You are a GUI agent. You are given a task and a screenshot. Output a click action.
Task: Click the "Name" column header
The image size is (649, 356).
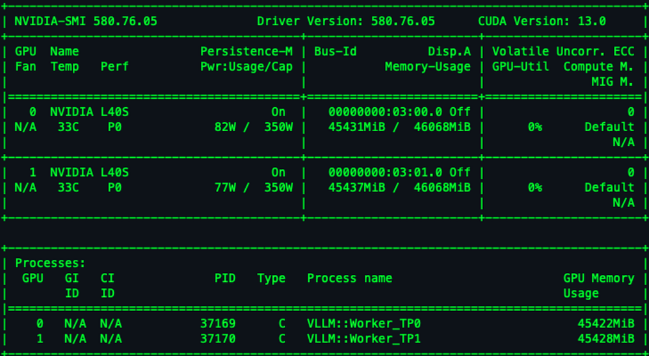65,52
